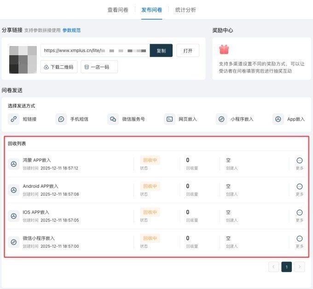Select page 1 in pagination
The height and width of the screenshot is (289, 313).
[x=286, y=267]
